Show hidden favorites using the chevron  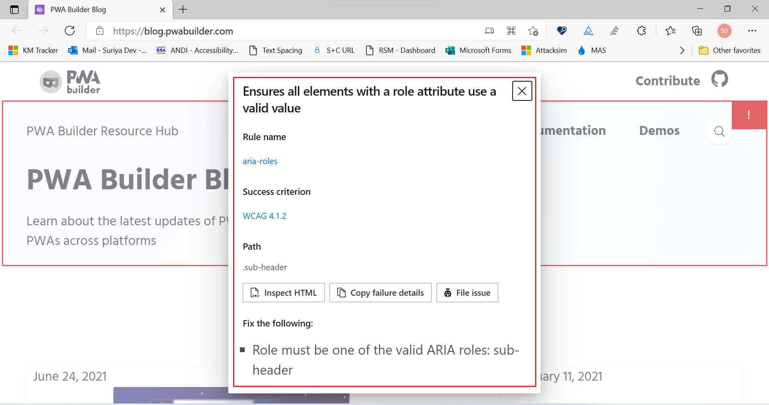click(x=681, y=50)
